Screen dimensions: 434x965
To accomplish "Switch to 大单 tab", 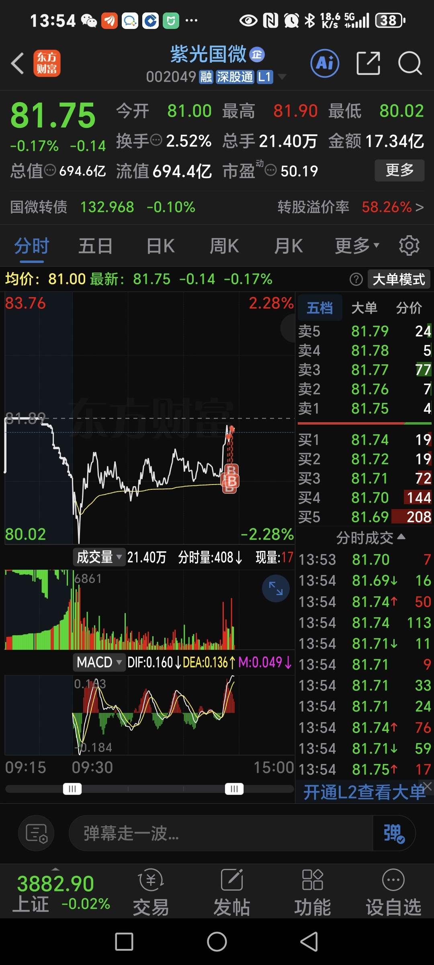I will point(364,308).
